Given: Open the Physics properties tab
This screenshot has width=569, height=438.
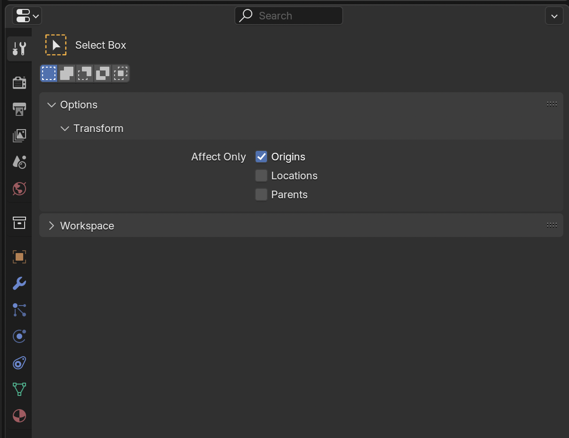Looking at the screenshot, I should (x=19, y=336).
